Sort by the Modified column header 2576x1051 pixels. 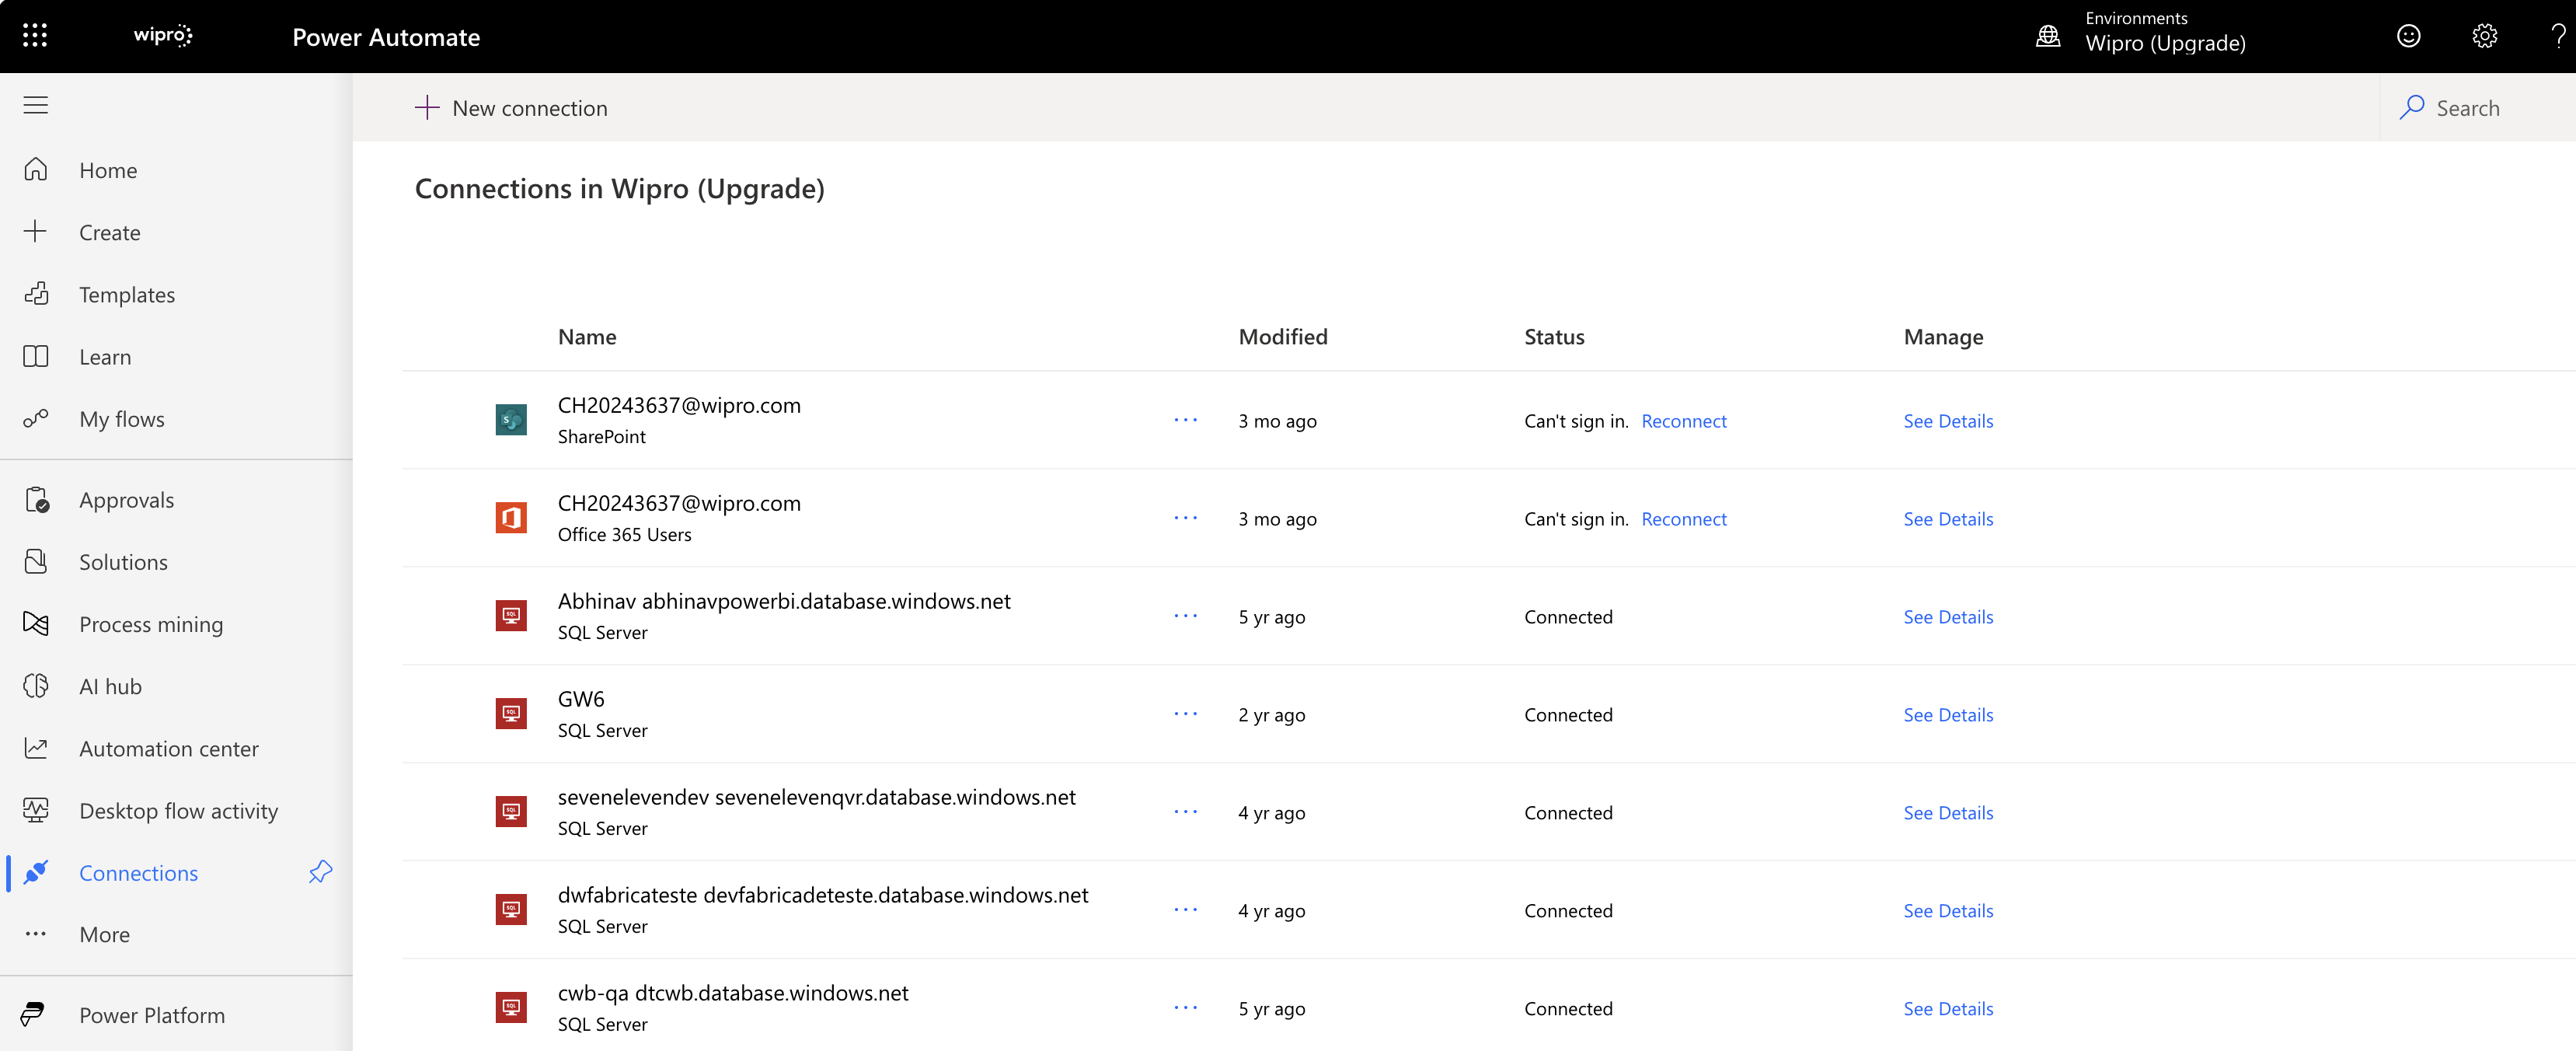pos(1283,337)
